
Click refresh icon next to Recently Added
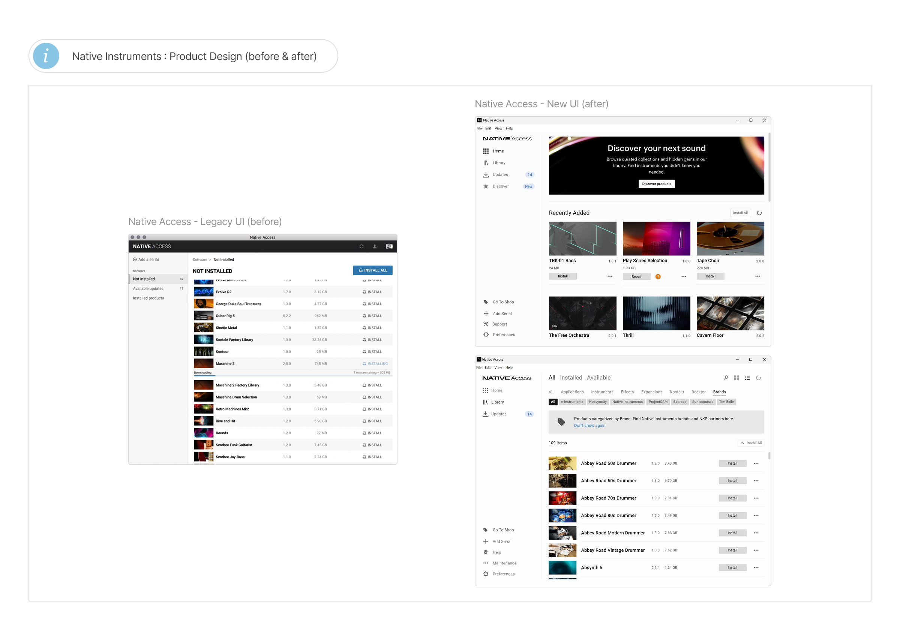coord(759,213)
